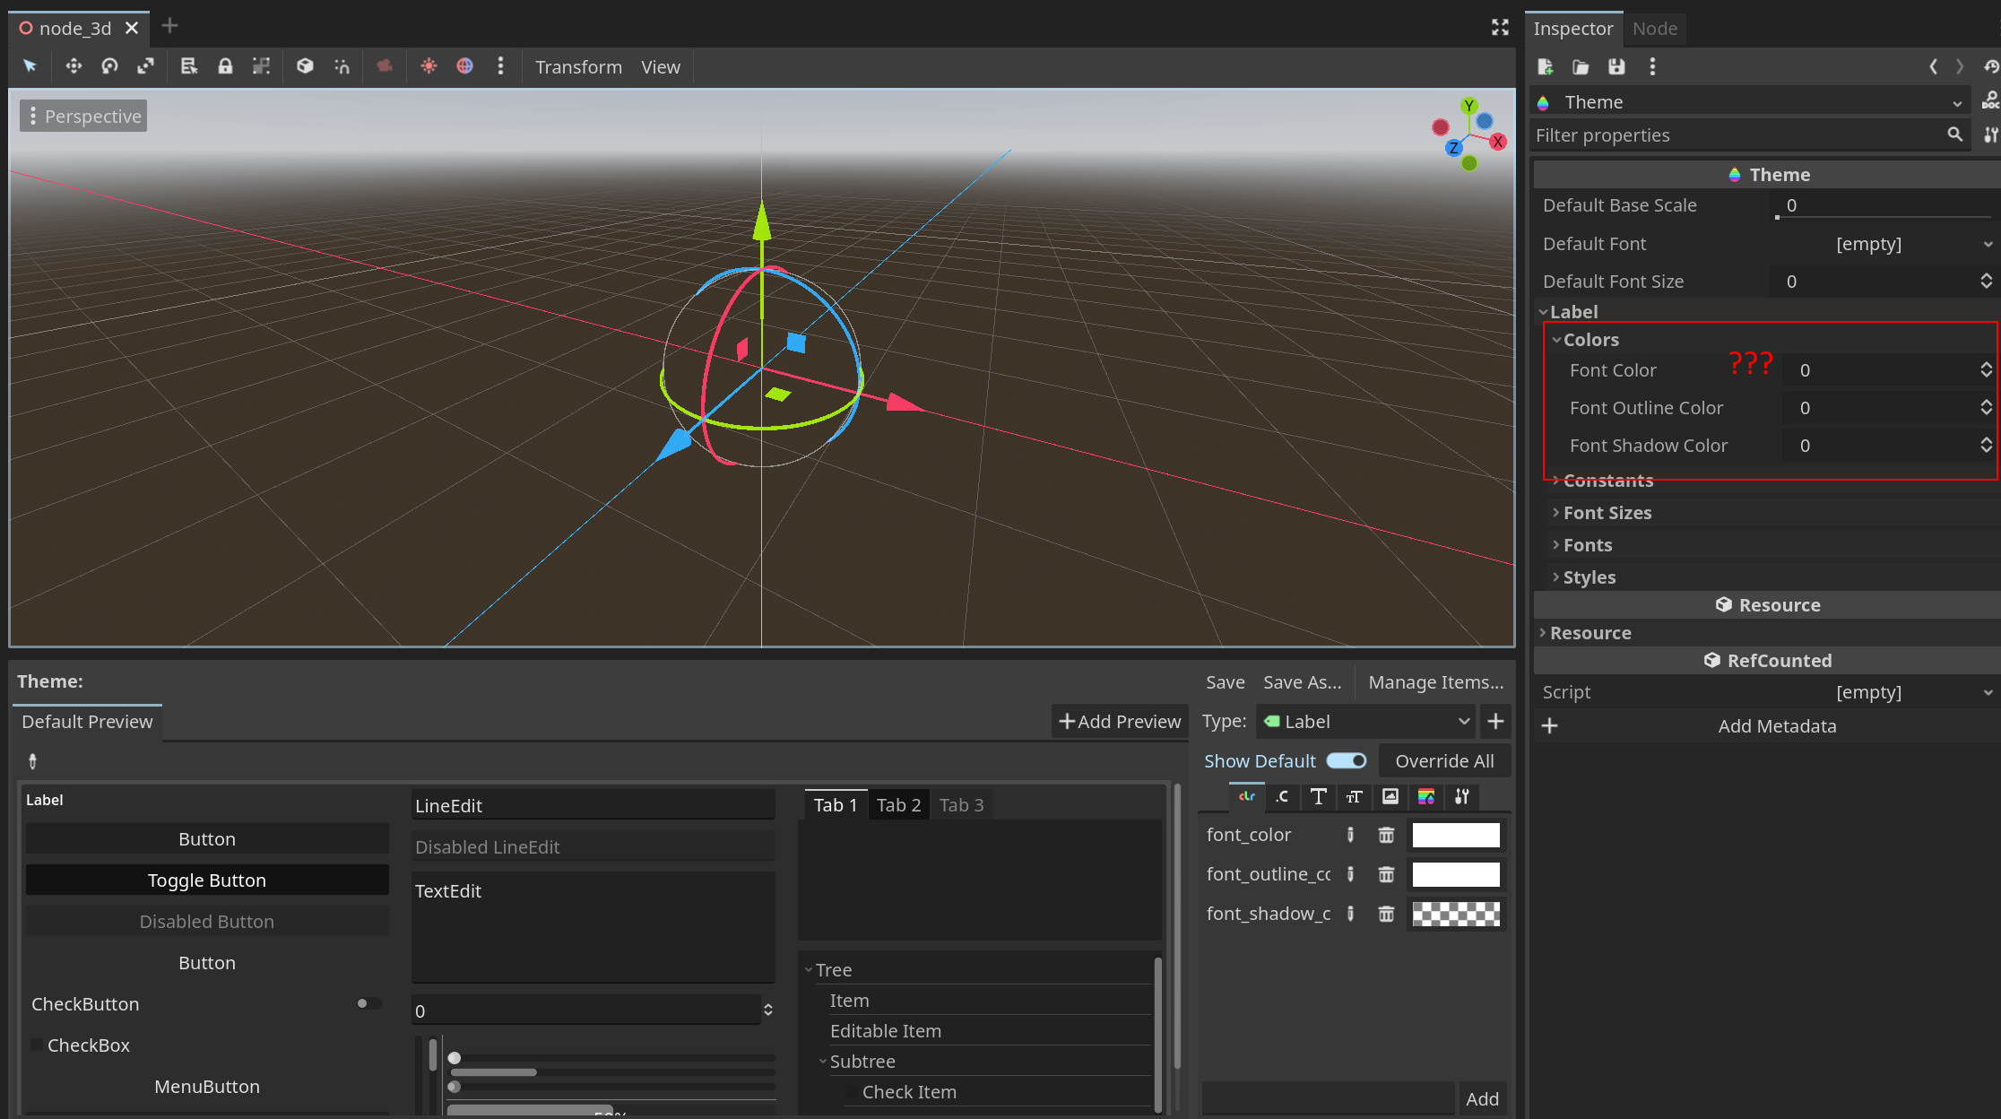Click the Override All button
Screen dimensions: 2001x1119
pos(1443,761)
